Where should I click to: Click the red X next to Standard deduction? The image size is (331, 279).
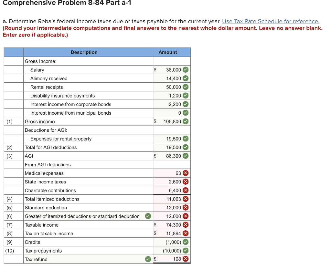[x=186, y=207]
